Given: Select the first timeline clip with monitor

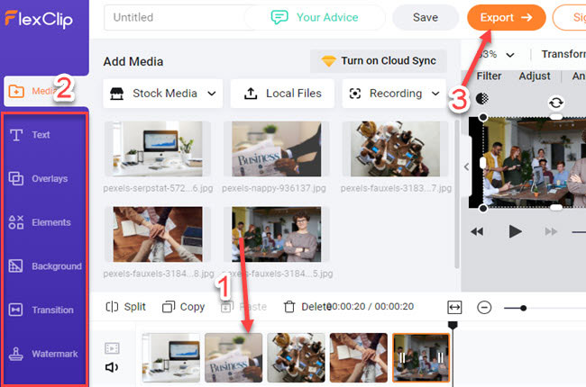Looking at the screenshot, I should 171,357.
